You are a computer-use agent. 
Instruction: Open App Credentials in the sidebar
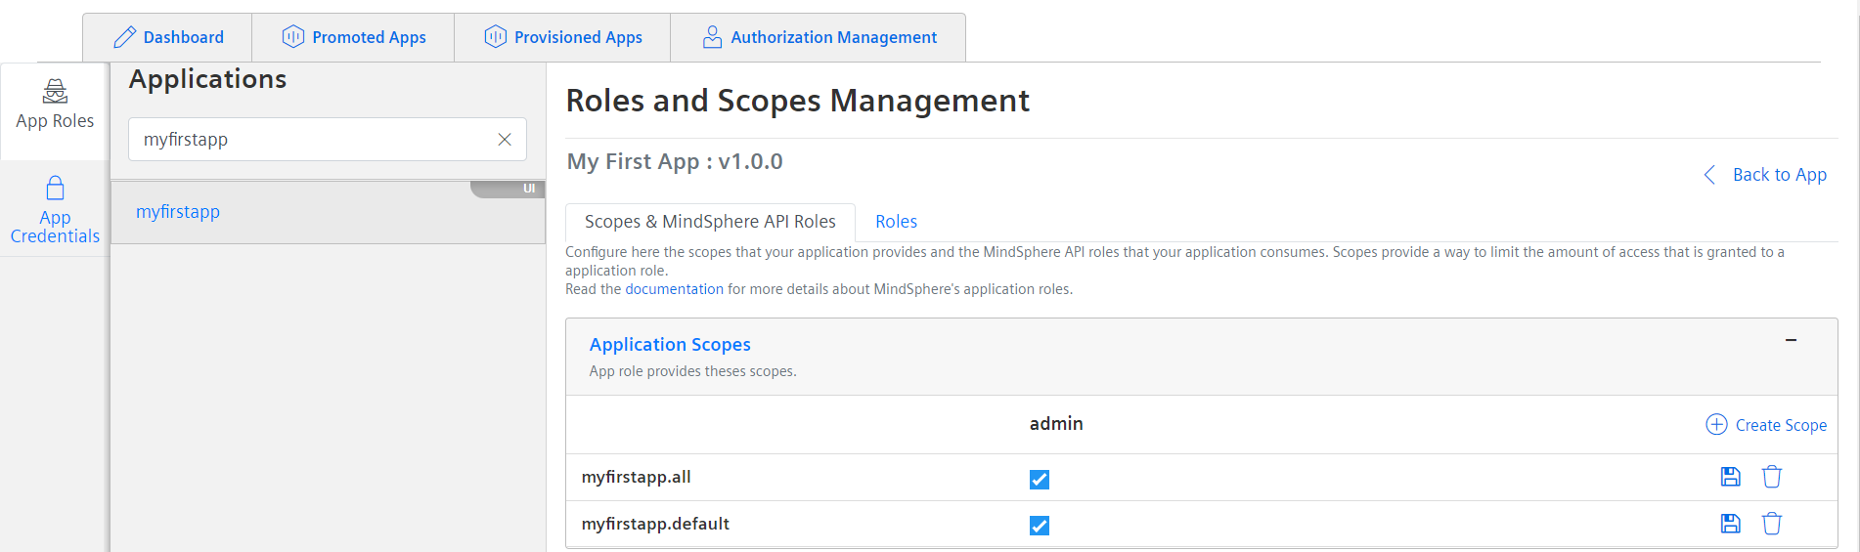(55, 209)
